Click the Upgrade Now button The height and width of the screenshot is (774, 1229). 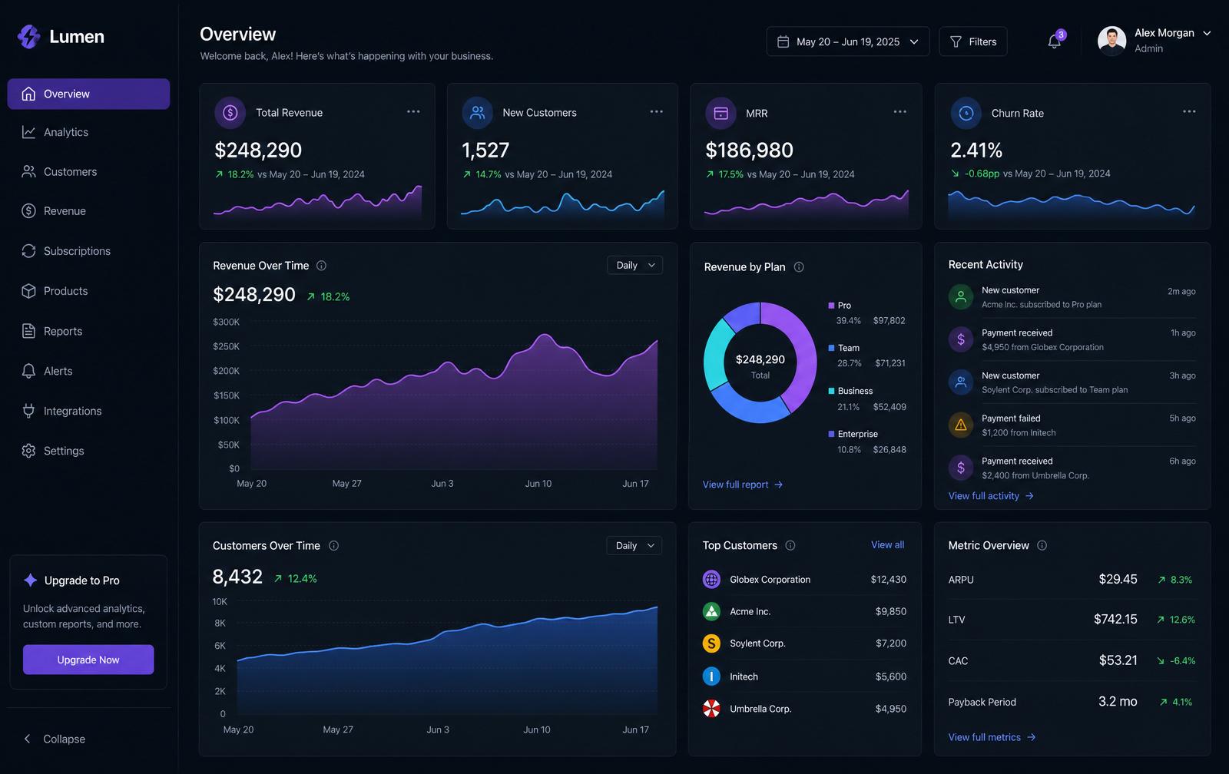click(88, 660)
